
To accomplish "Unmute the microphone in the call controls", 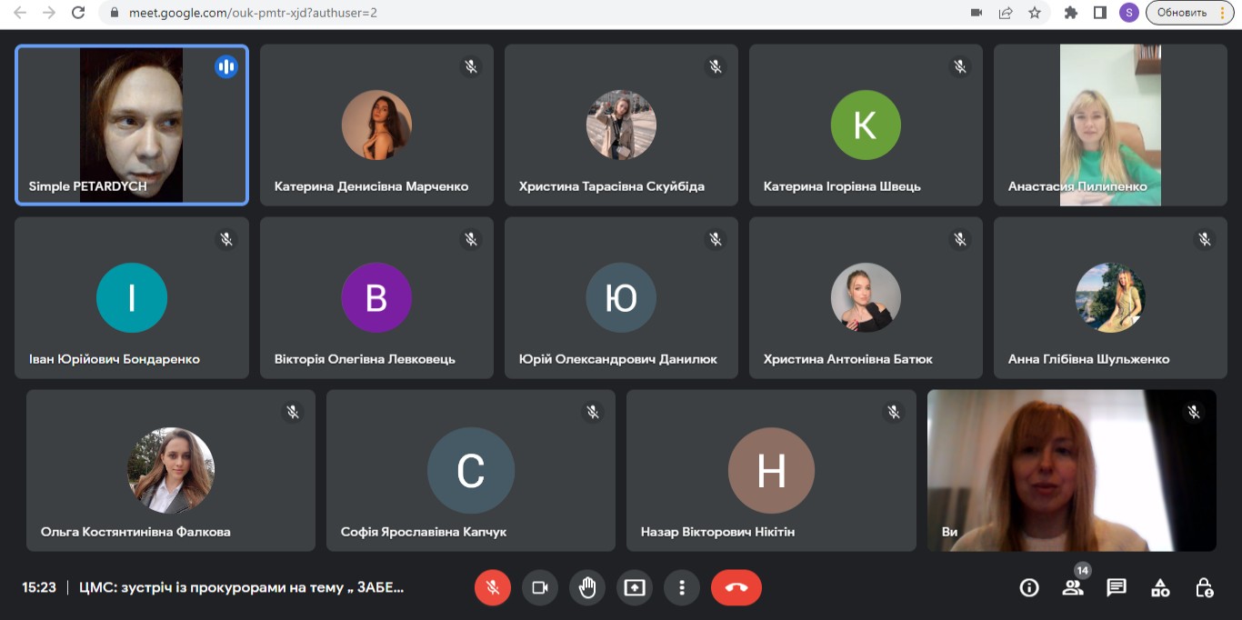I will (x=492, y=587).
